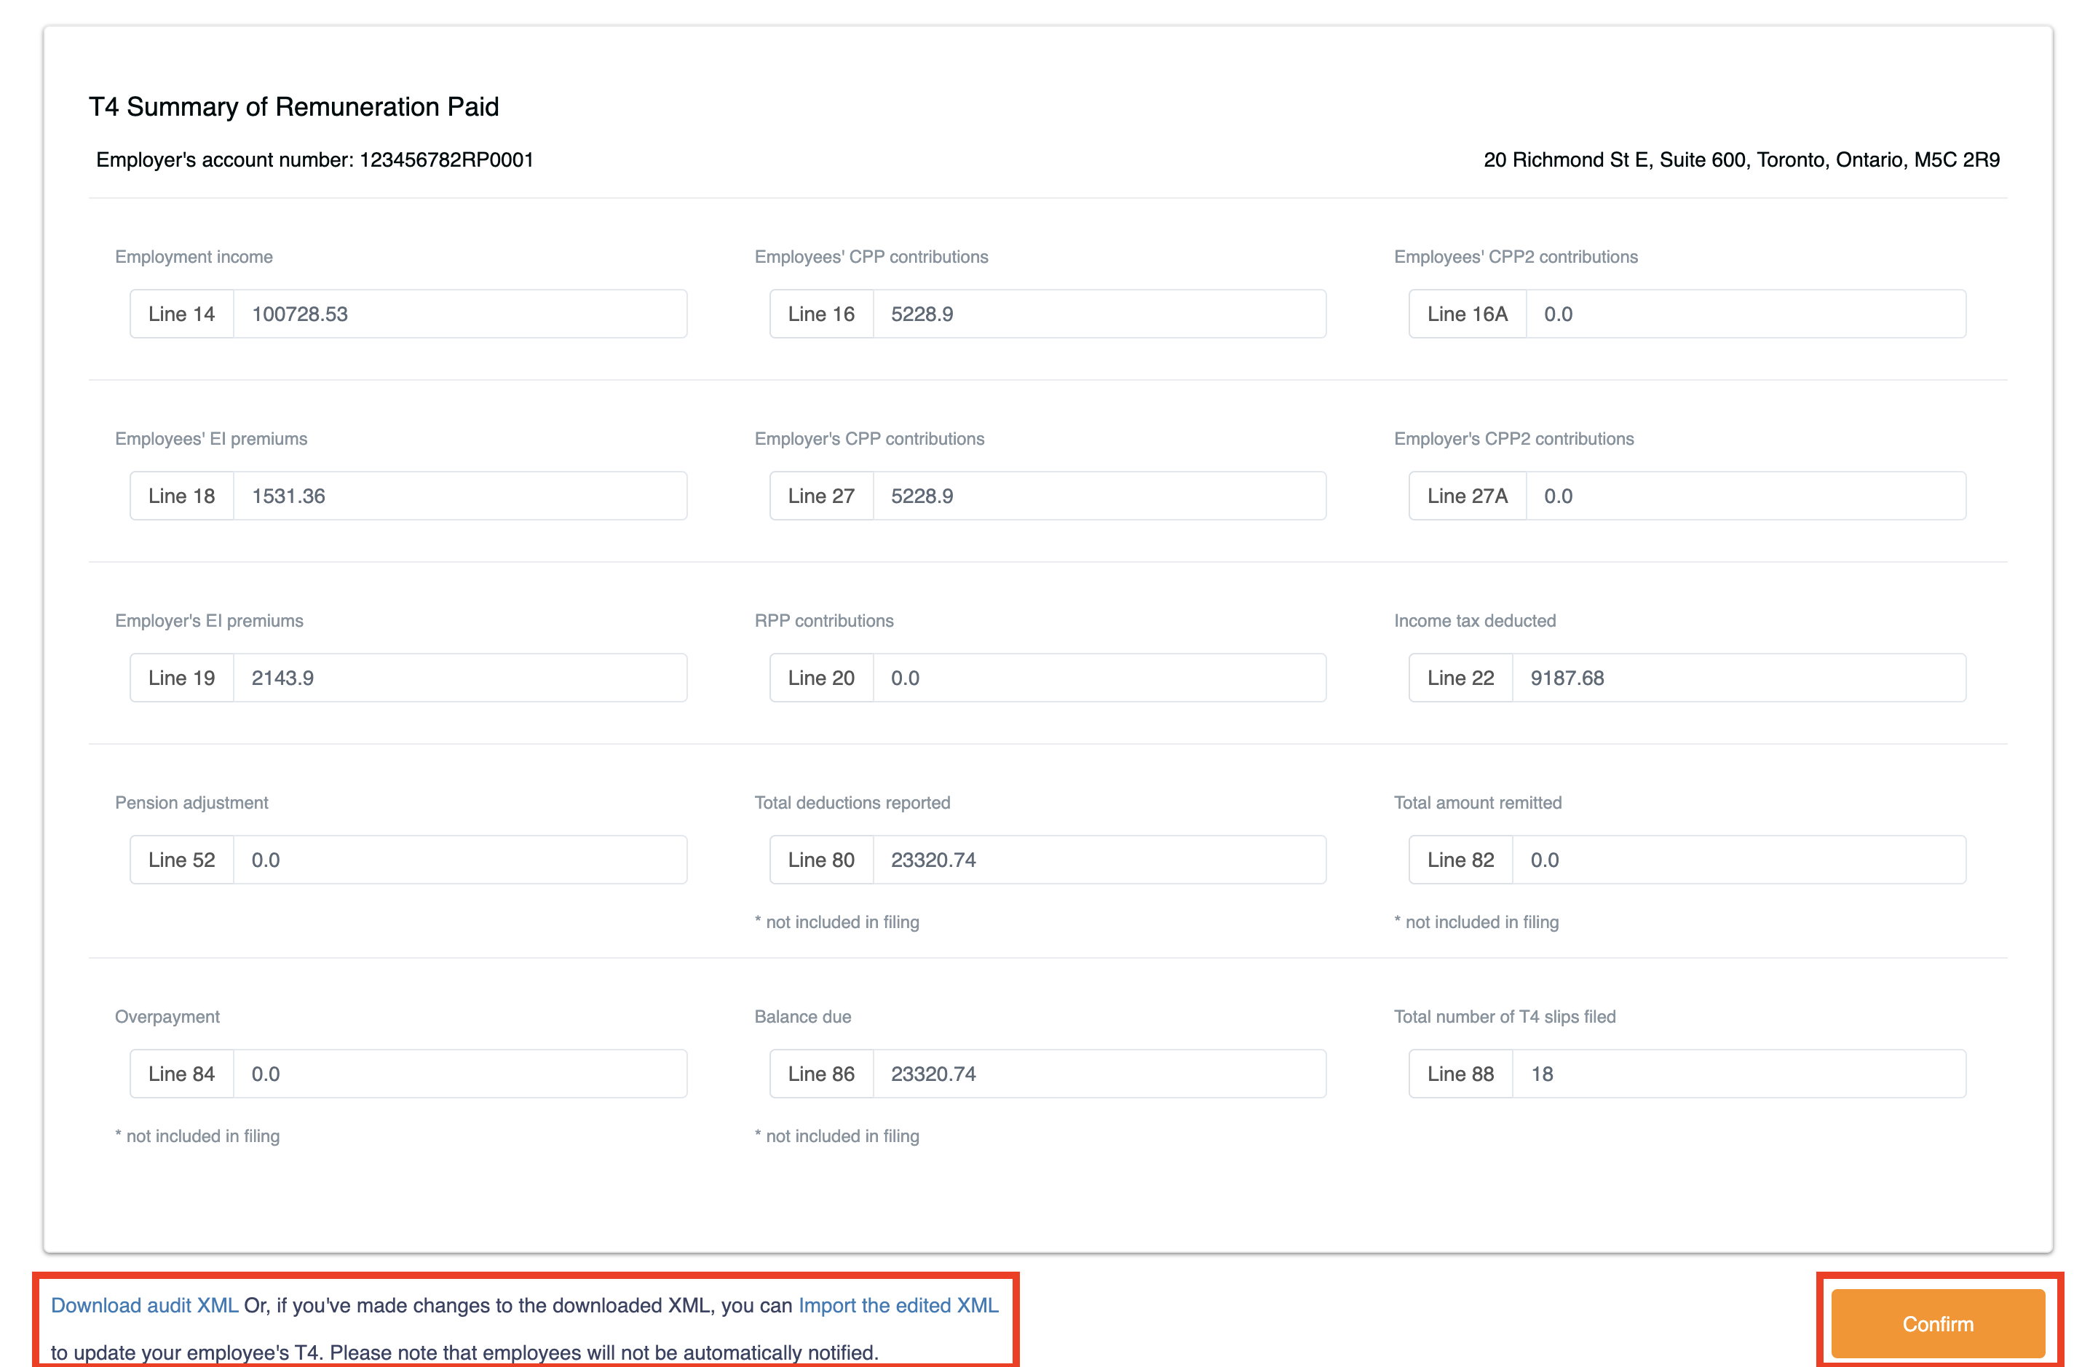
Task: Focus the Line 16 employees' CPP contributions field
Action: [1100, 314]
